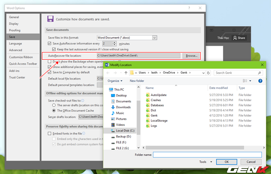Enable Embed fonts in the file

[50, 133]
